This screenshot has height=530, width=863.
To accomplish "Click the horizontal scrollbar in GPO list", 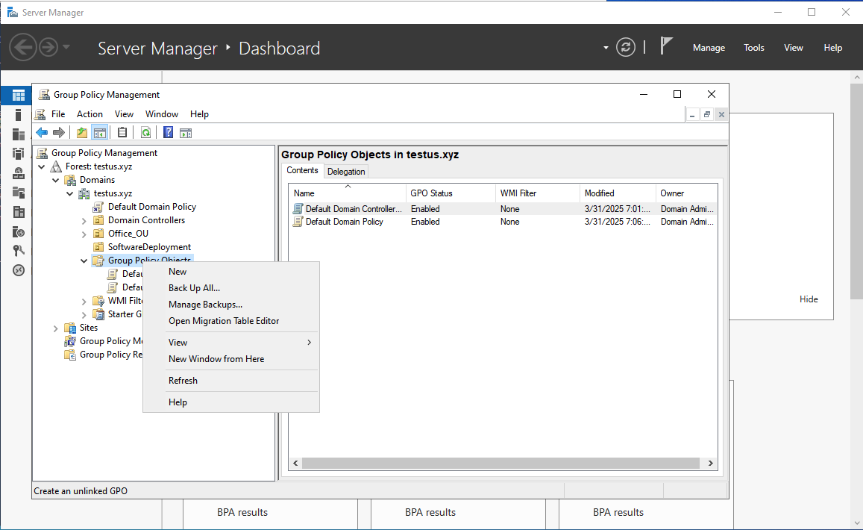I will click(x=500, y=464).
